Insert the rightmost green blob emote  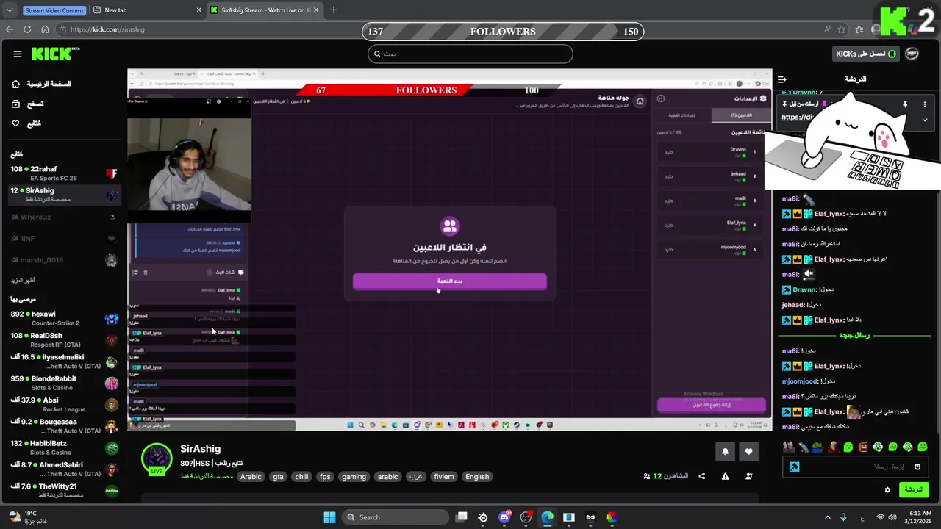(923, 447)
